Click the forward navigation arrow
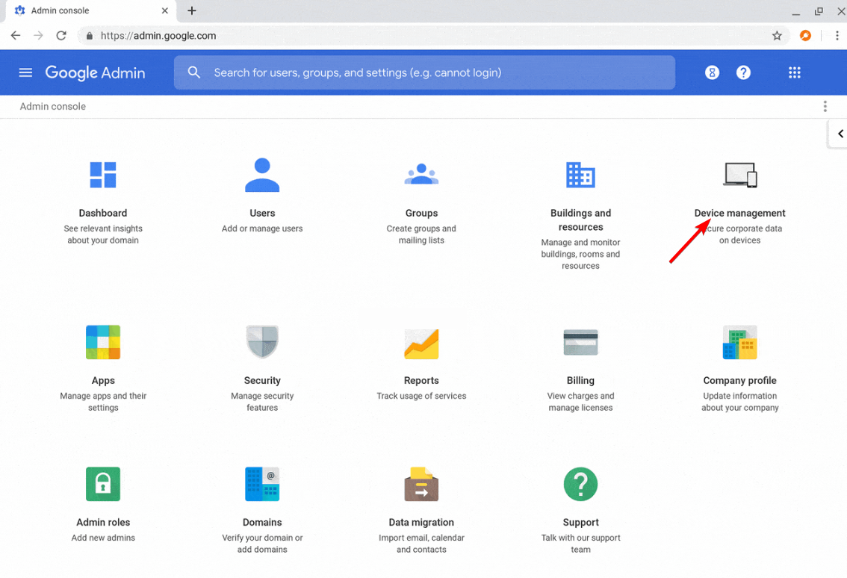Screen dimensions: 847x578 tap(38, 36)
